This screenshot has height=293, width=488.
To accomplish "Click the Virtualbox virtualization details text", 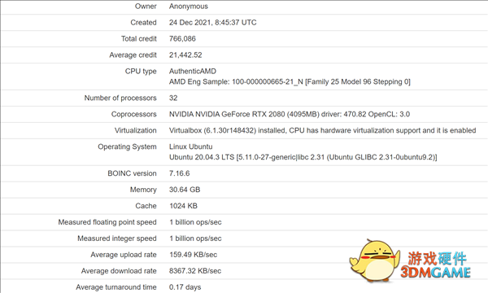I will 322,130.
